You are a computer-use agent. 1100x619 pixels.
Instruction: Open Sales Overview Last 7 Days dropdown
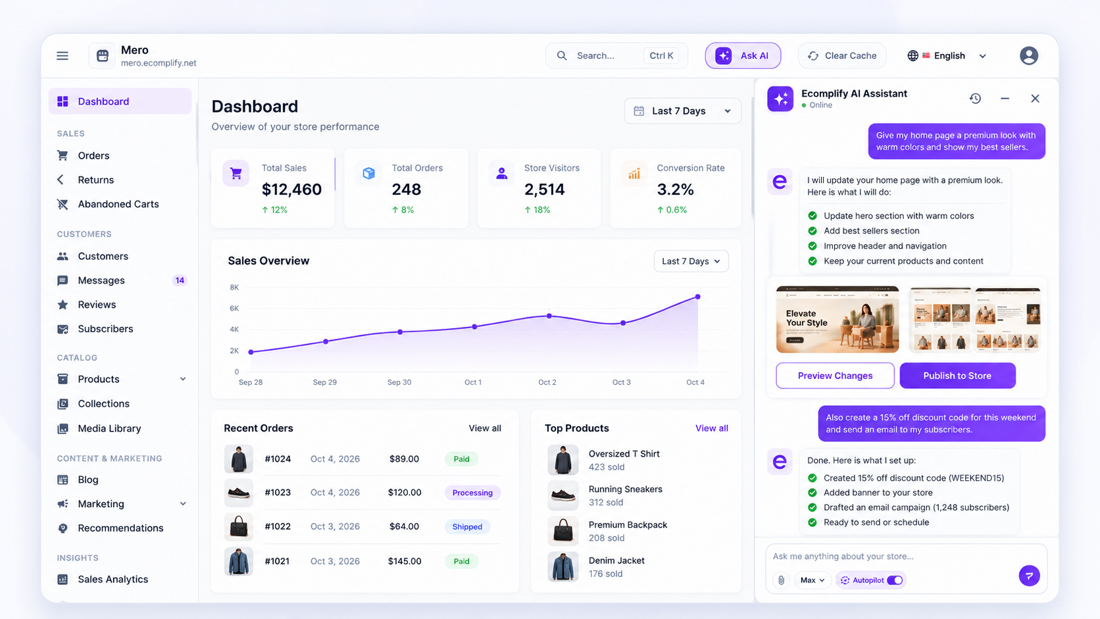[x=691, y=261]
